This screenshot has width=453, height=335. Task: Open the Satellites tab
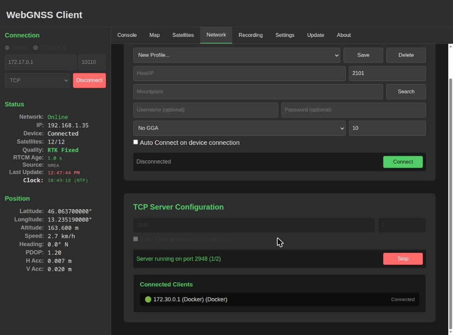point(183,35)
